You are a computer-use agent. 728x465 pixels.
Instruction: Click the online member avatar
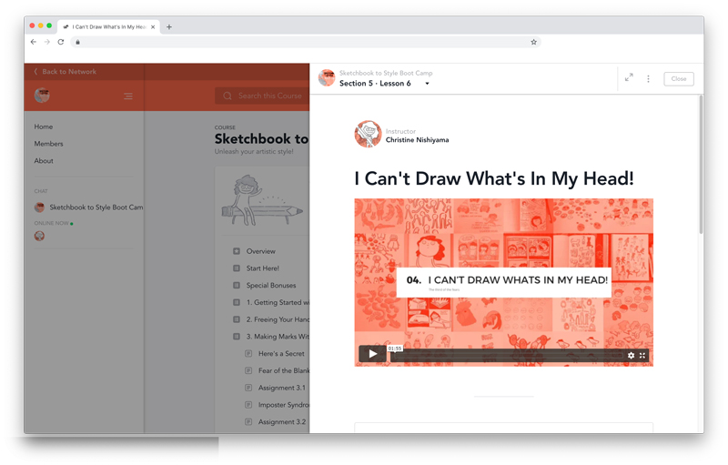39,237
